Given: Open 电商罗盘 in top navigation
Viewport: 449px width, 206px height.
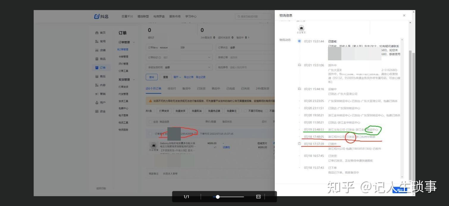Looking at the screenshot, I should click(159, 16).
